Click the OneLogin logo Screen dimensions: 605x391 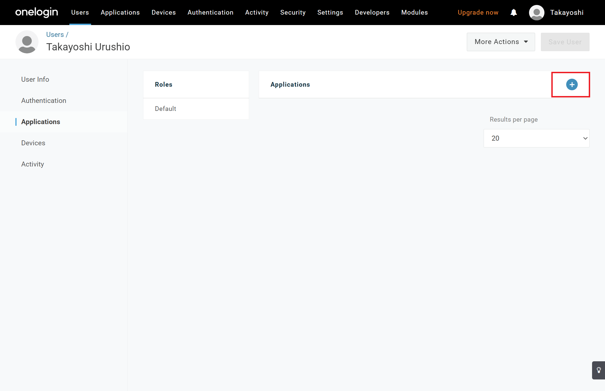pos(37,12)
